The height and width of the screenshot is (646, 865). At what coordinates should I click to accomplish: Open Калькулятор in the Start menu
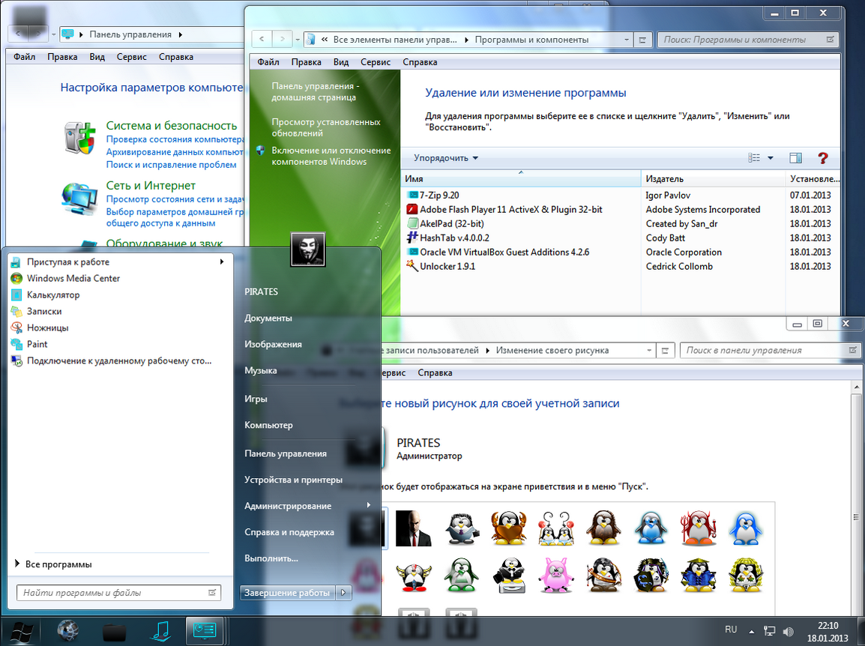52,295
